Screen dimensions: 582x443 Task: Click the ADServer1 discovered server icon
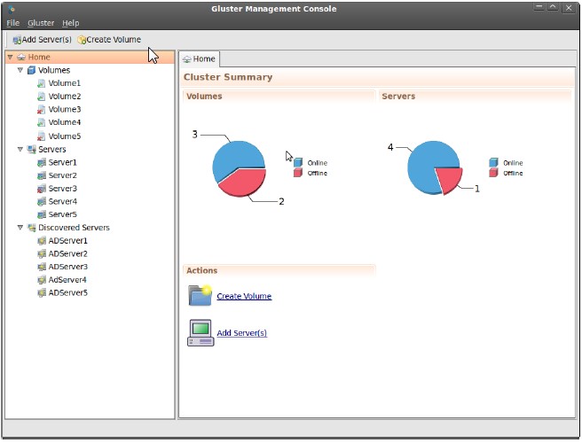pos(41,241)
